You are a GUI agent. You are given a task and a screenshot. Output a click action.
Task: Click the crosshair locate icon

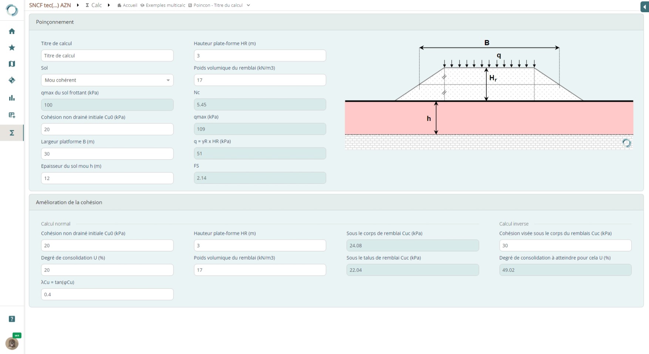point(12,80)
